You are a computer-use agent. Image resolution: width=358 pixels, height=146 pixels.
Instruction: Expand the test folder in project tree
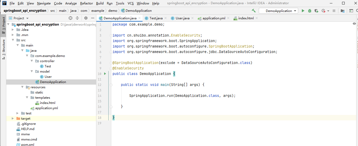coord(17,113)
